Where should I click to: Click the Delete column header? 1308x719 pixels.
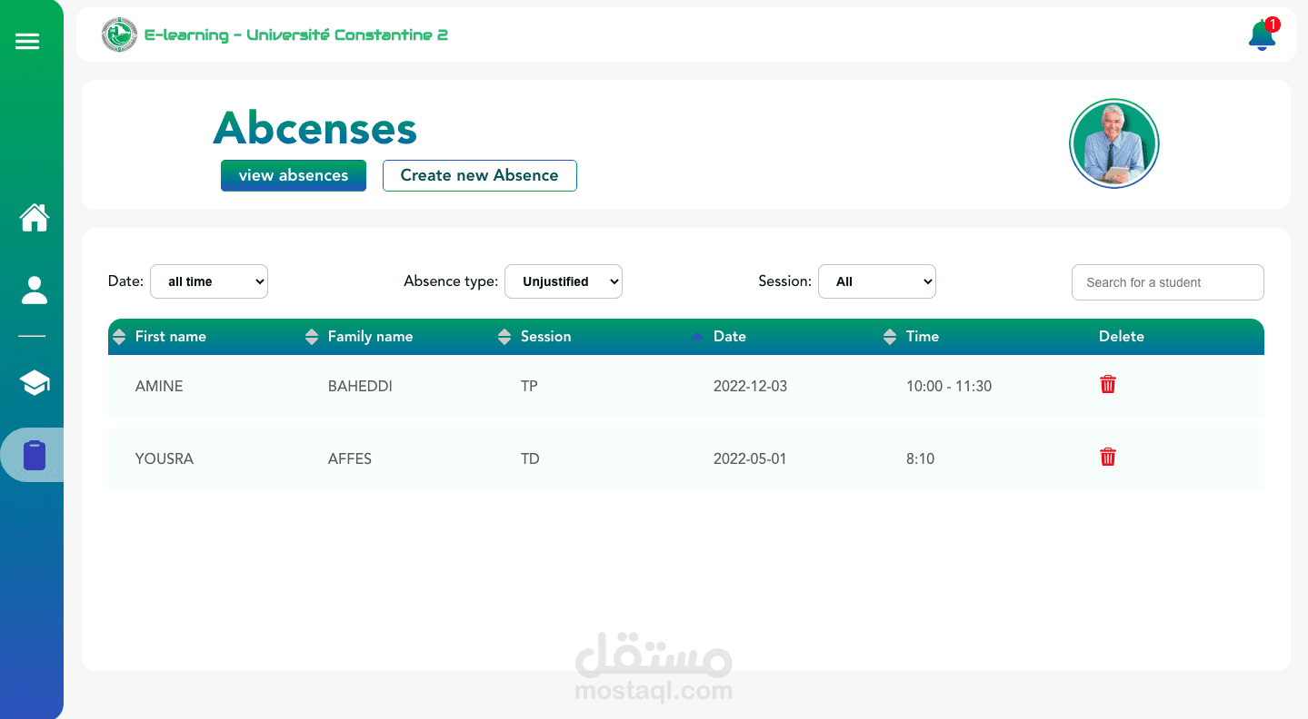click(1122, 337)
